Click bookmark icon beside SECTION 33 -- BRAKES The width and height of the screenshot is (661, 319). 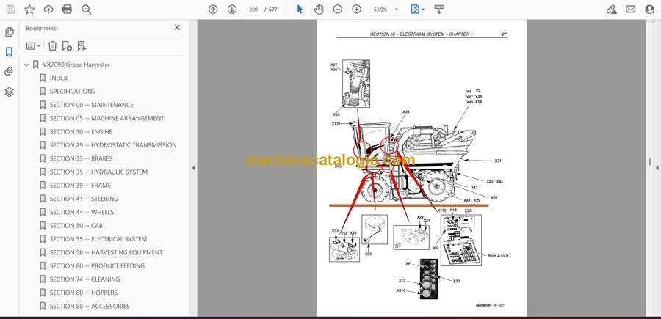click(42, 158)
